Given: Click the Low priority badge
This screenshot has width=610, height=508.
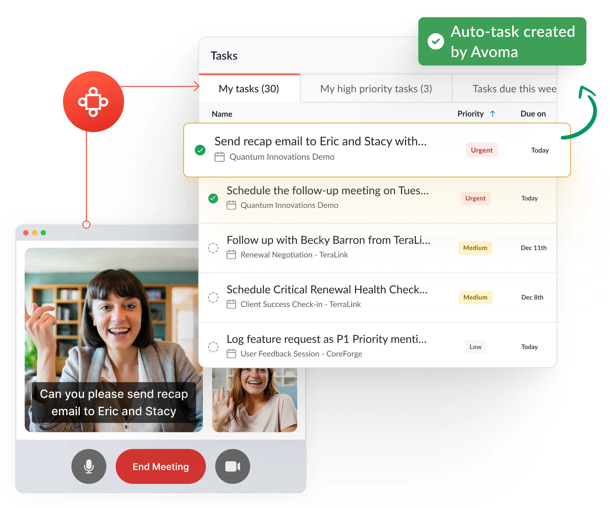Looking at the screenshot, I should click(x=475, y=347).
